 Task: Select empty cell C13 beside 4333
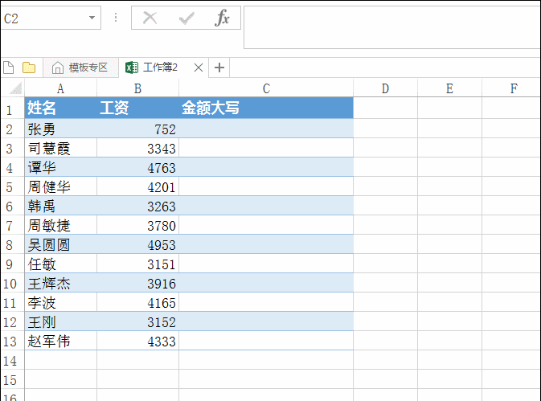pyautogui.click(x=266, y=341)
